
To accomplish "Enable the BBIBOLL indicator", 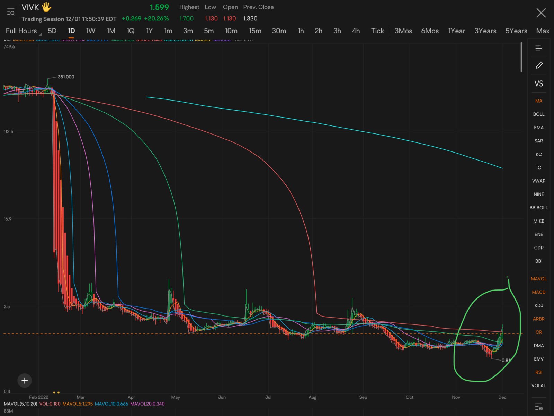I will coord(539,208).
